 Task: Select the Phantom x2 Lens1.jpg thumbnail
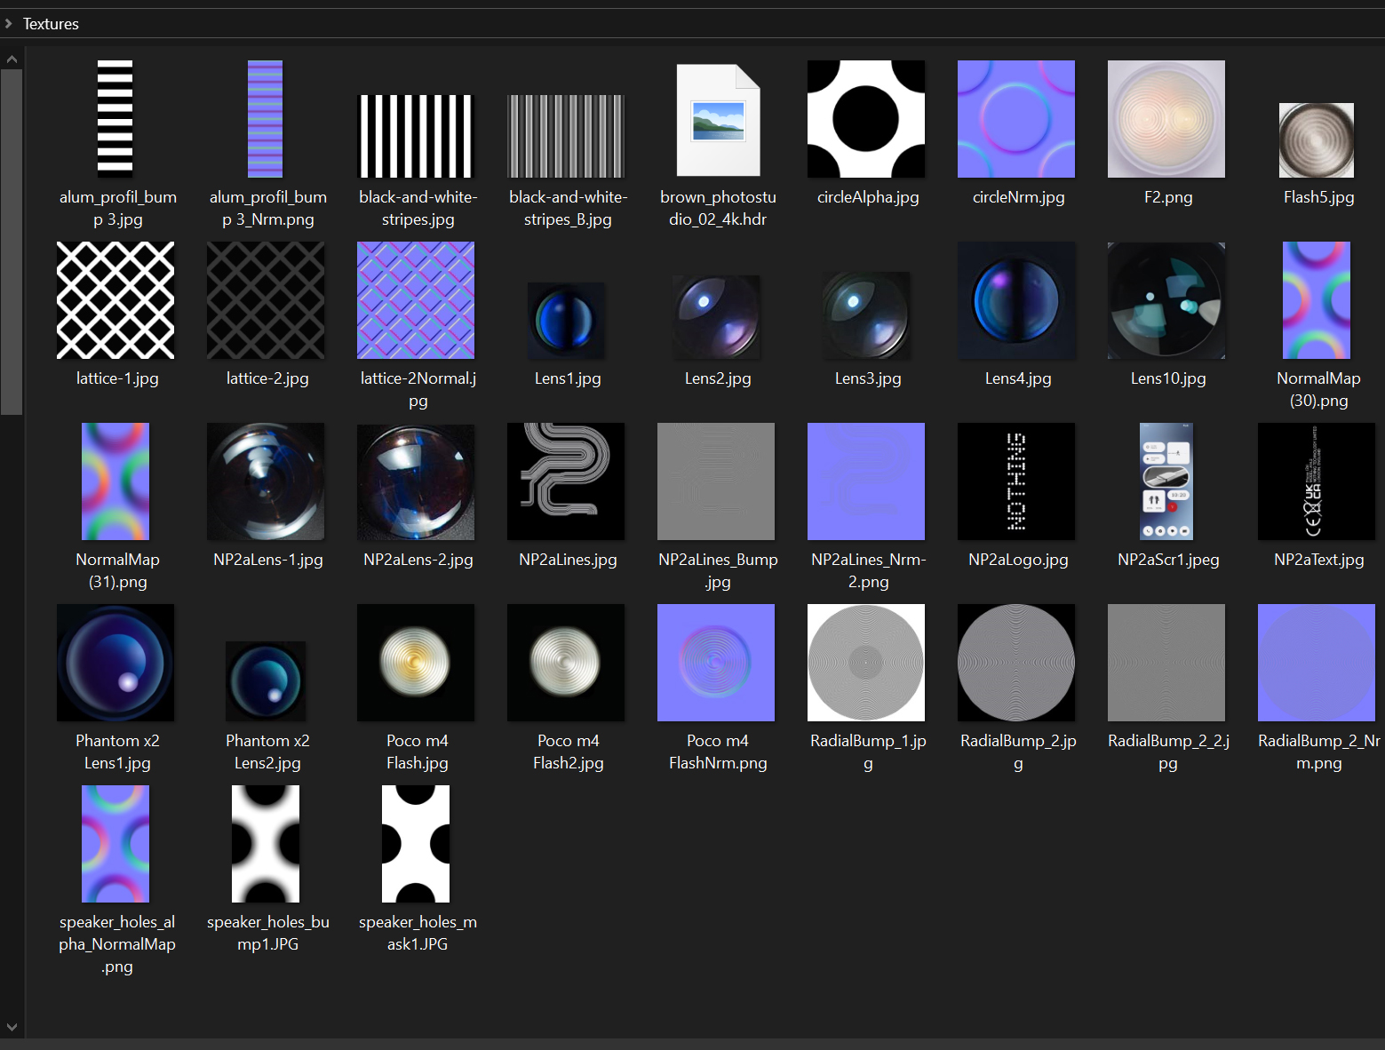pos(115,663)
